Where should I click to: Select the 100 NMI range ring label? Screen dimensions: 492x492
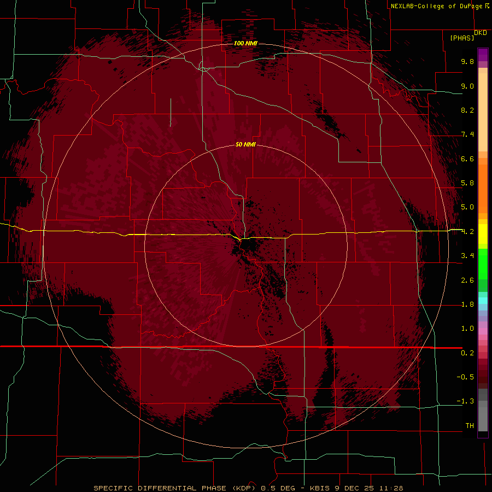tap(245, 43)
